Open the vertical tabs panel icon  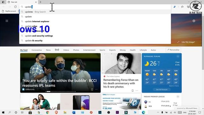pos(3,2)
